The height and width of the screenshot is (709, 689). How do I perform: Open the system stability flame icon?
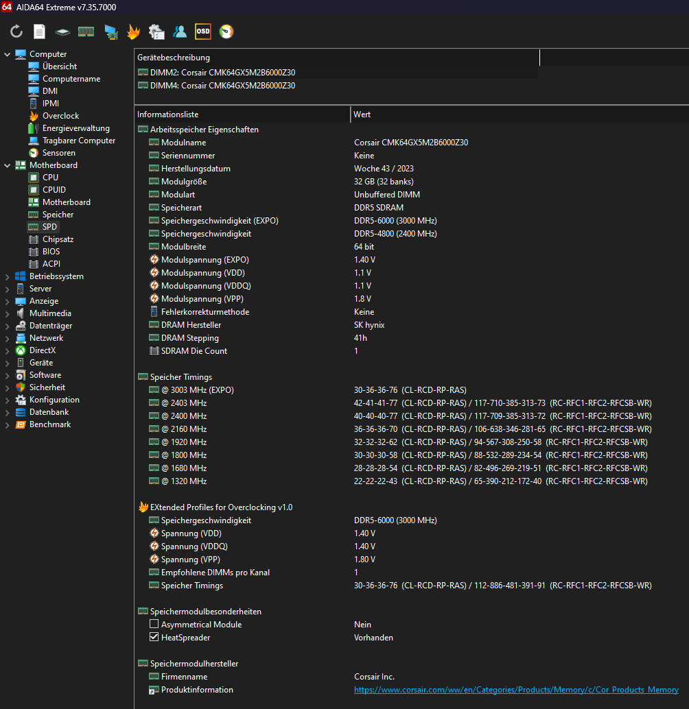click(133, 32)
